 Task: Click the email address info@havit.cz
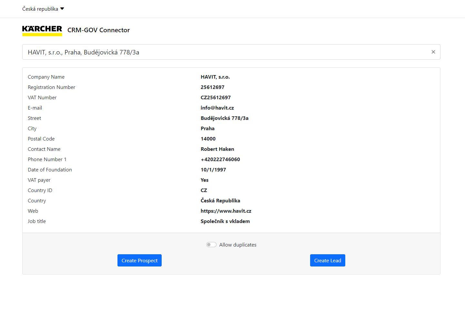pos(217,108)
